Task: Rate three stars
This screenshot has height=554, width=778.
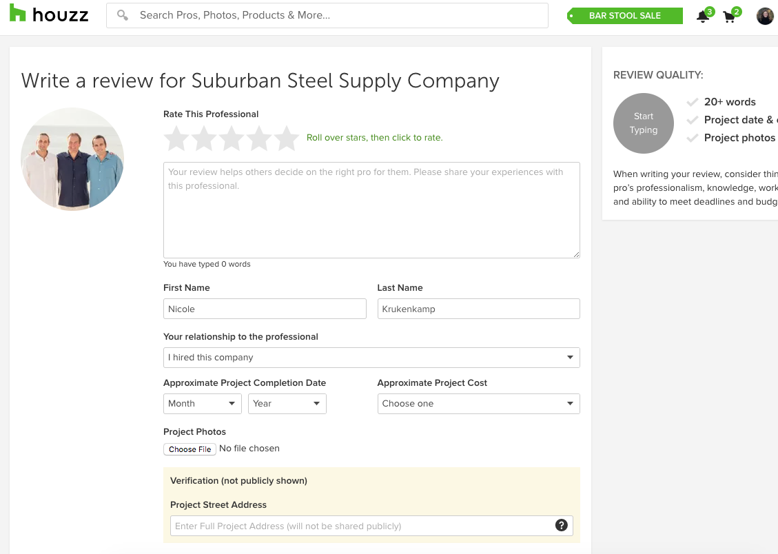Action: click(x=232, y=138)
